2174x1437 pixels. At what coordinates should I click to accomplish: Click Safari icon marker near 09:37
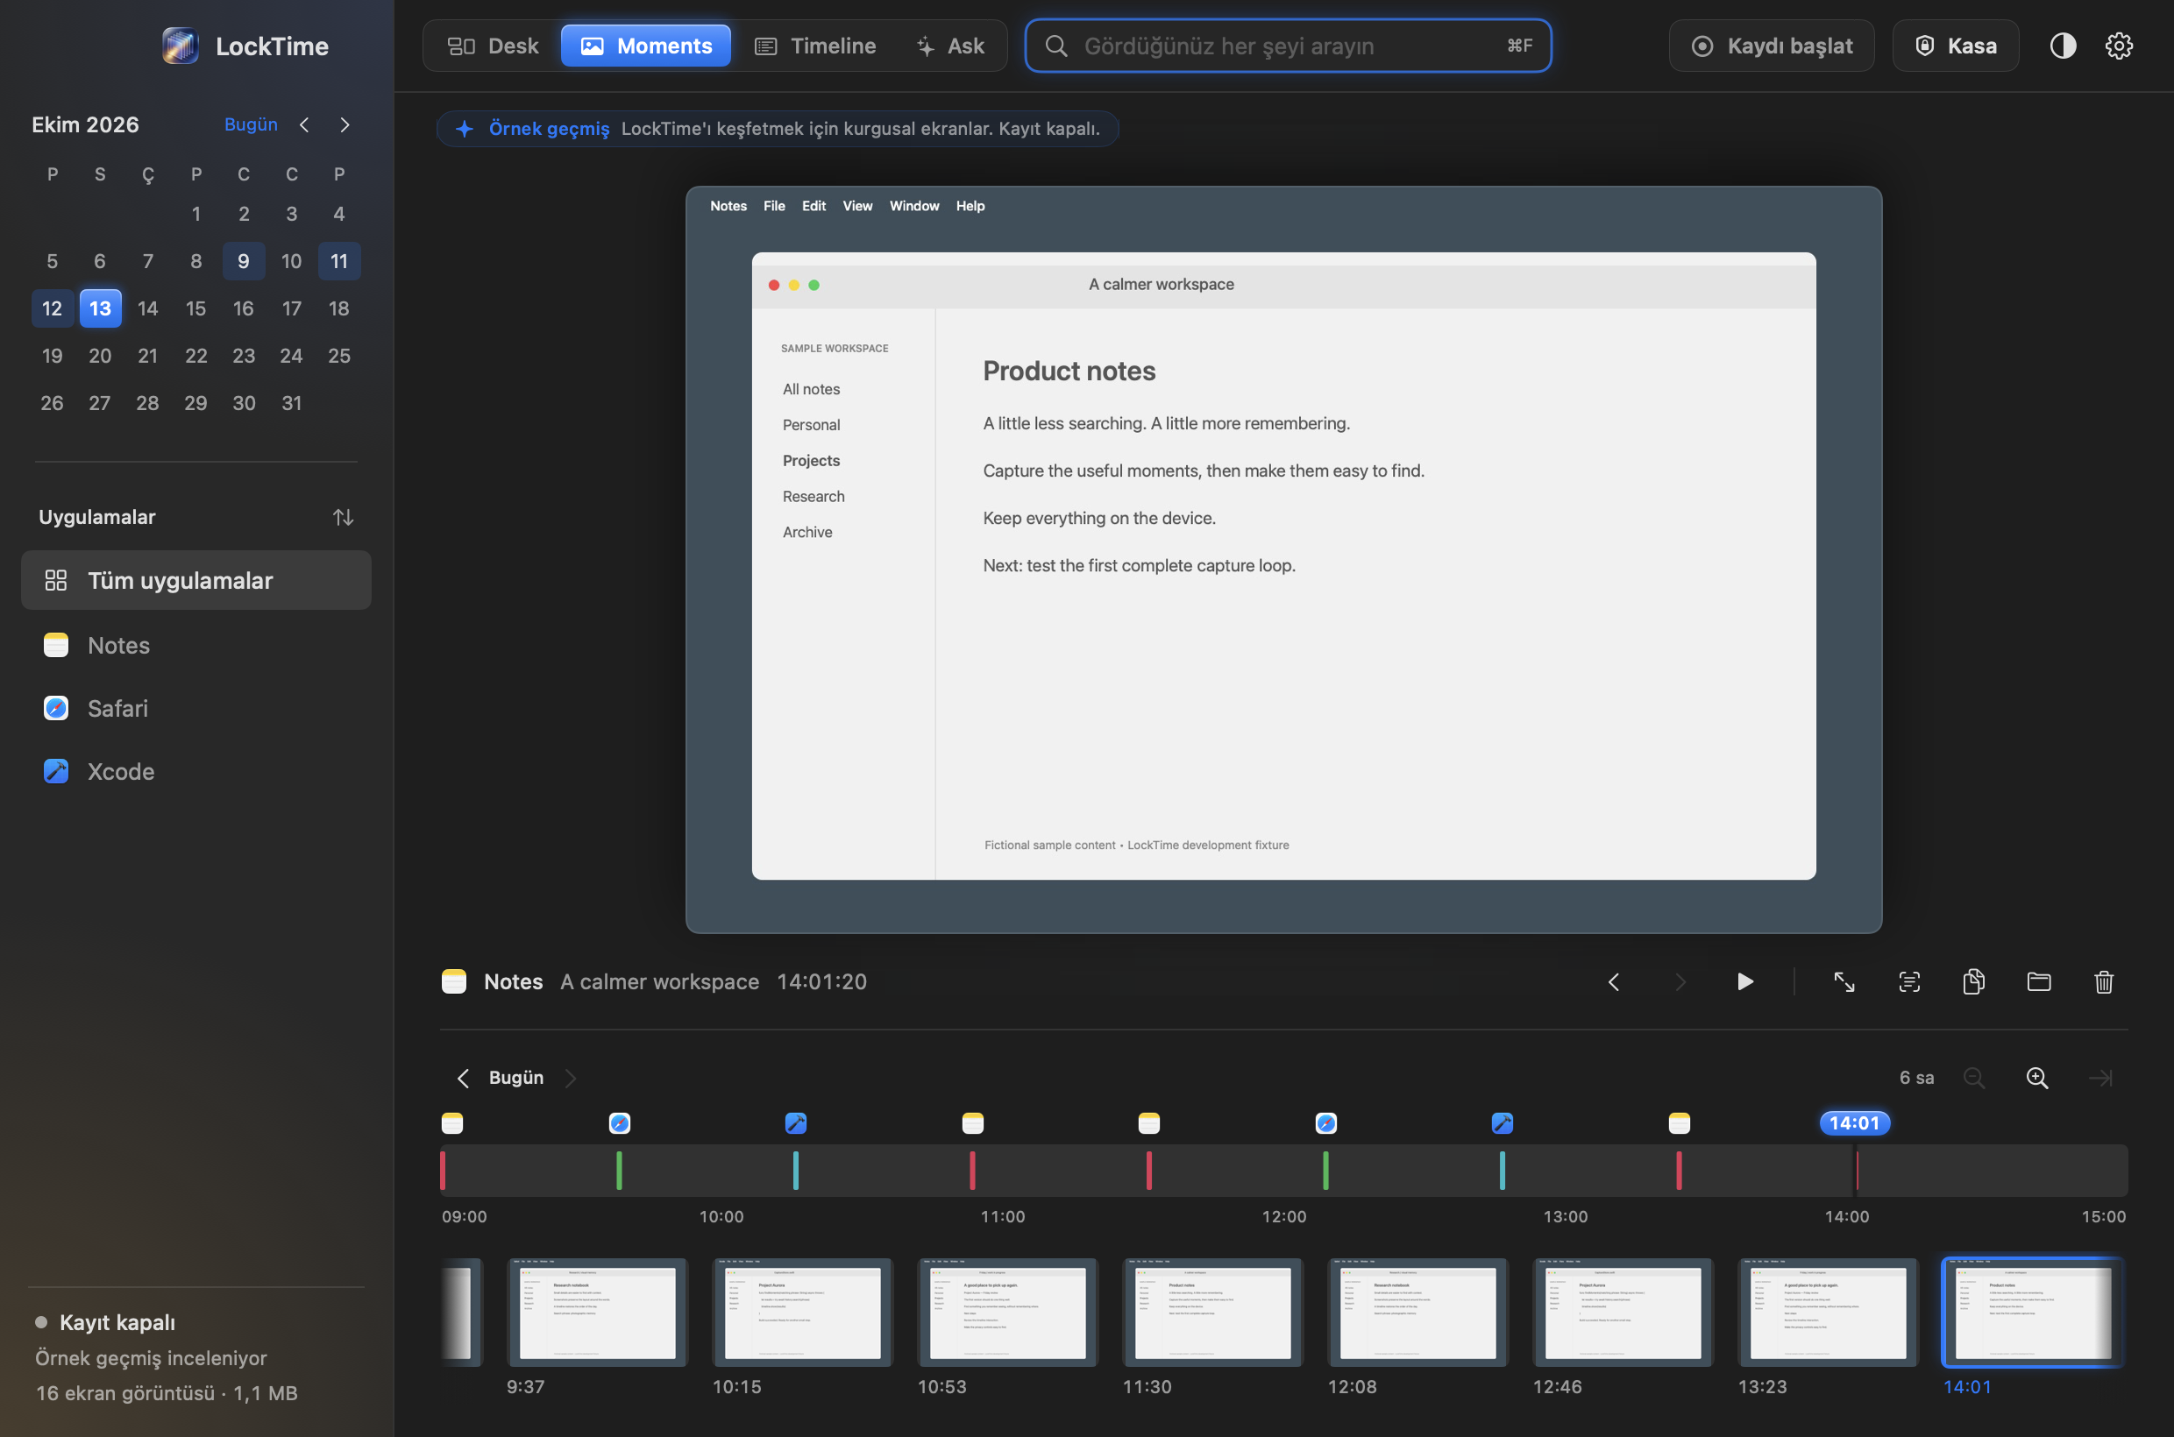620,1123
